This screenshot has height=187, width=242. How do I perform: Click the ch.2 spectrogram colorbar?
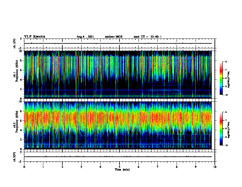(221, 129)
